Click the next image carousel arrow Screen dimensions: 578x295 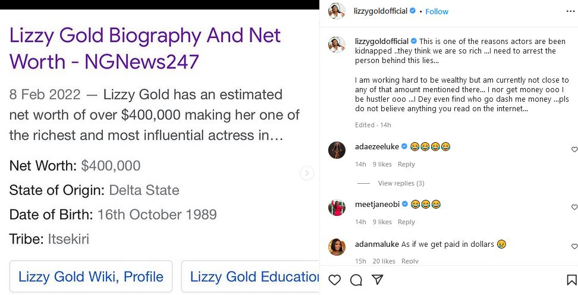click(x=307, y=173)
